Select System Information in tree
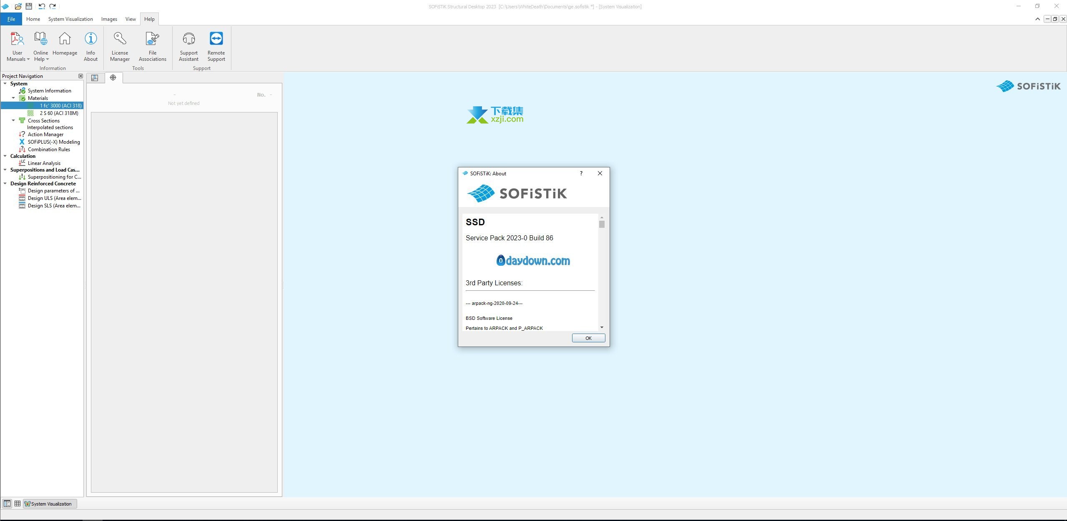 pyautogui.click(x=49, y=91)
